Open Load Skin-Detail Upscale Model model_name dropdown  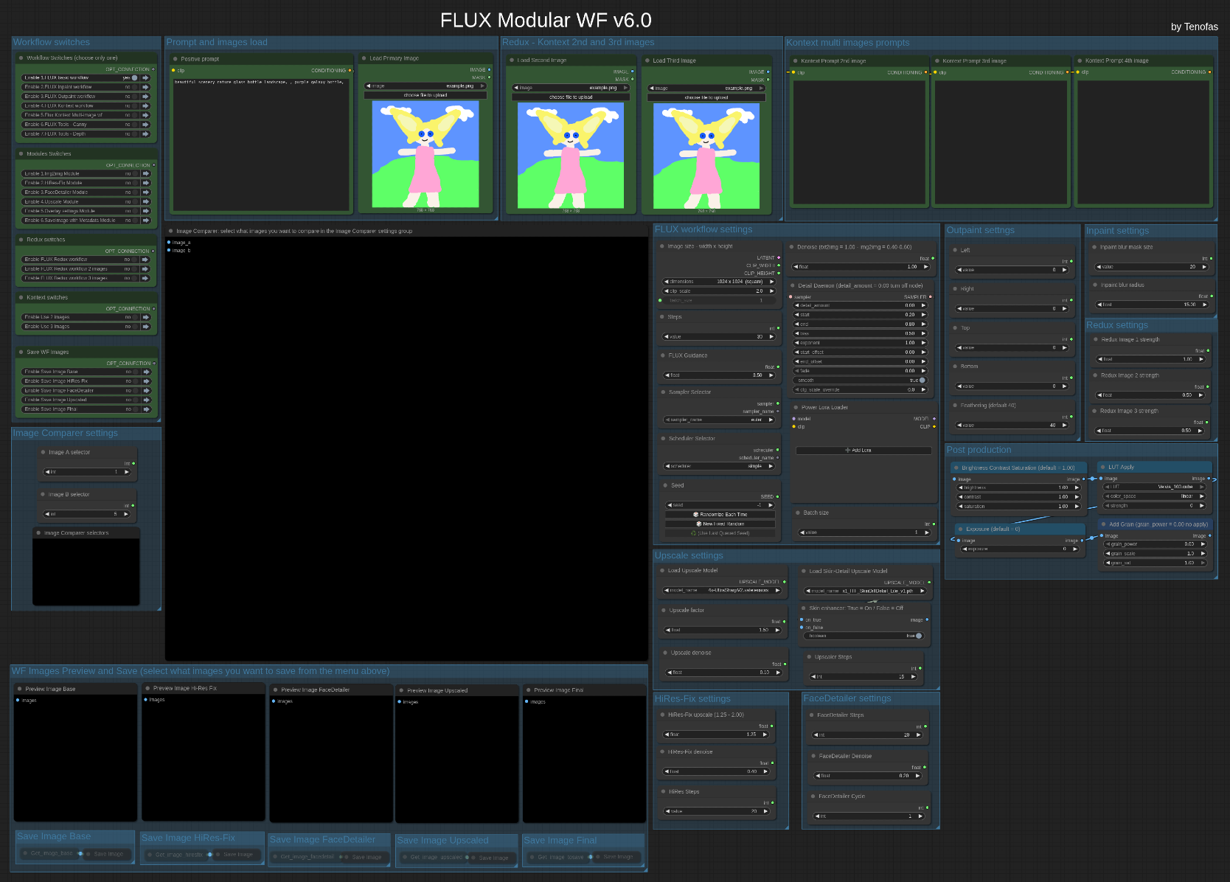click(x=864, y=591)
